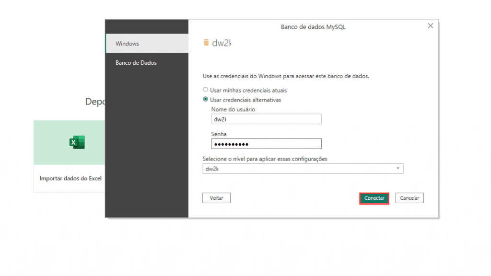Focus the Nome do usuário text field
The image size is (491, 276).
[x=266, y=119]
